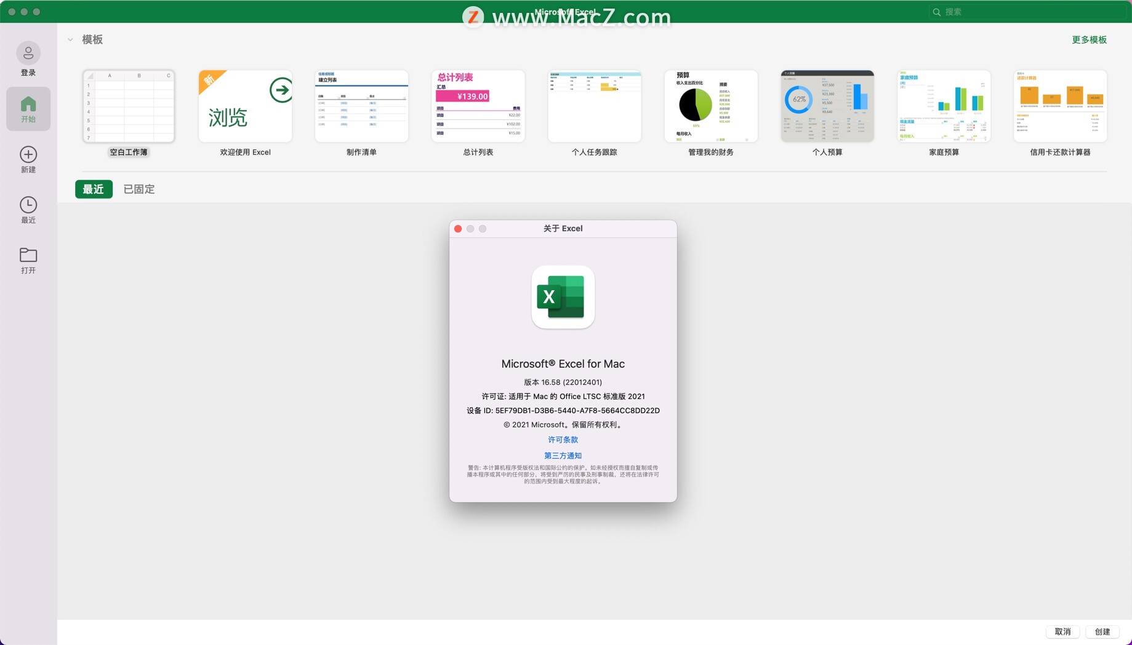
Task: Choose the 欢迎使用 Excel tour template
Action: 245,106
